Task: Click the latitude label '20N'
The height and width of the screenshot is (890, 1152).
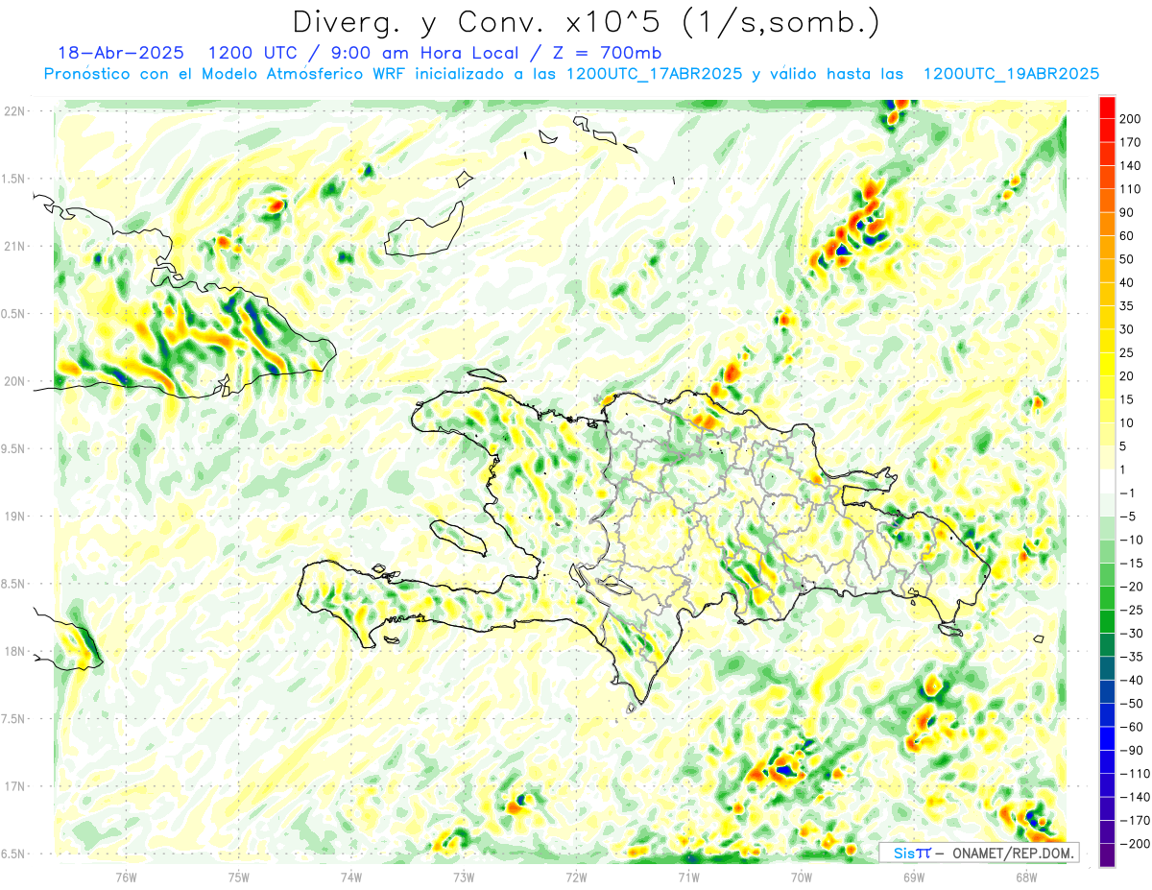Action: [14, 381]
